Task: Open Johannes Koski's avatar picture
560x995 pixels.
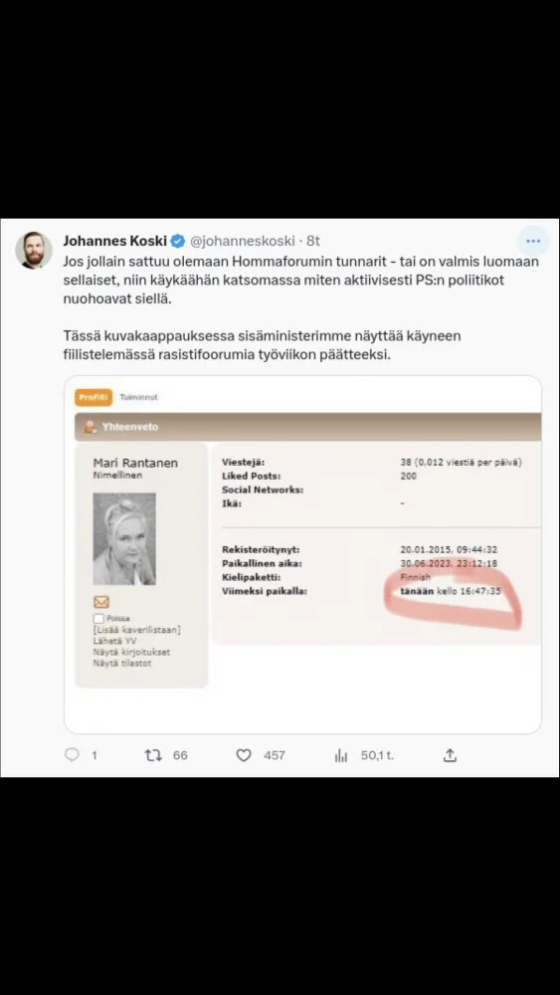Action: (x=34, y=250)
